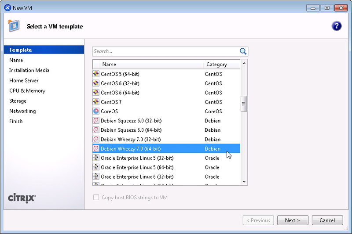
Task: Click the CentOS 6 (64-bit) template icon
Action: [x=96, y=93]
